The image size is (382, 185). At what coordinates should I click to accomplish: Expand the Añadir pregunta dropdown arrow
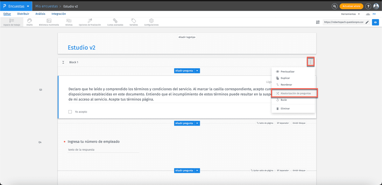[197, 70]
